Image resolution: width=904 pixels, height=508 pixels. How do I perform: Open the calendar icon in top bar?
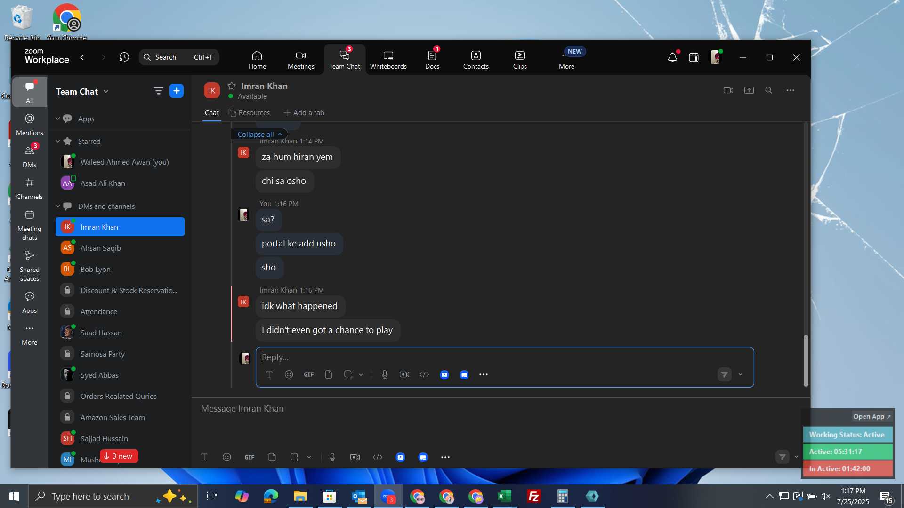click(x=694, y=57)
